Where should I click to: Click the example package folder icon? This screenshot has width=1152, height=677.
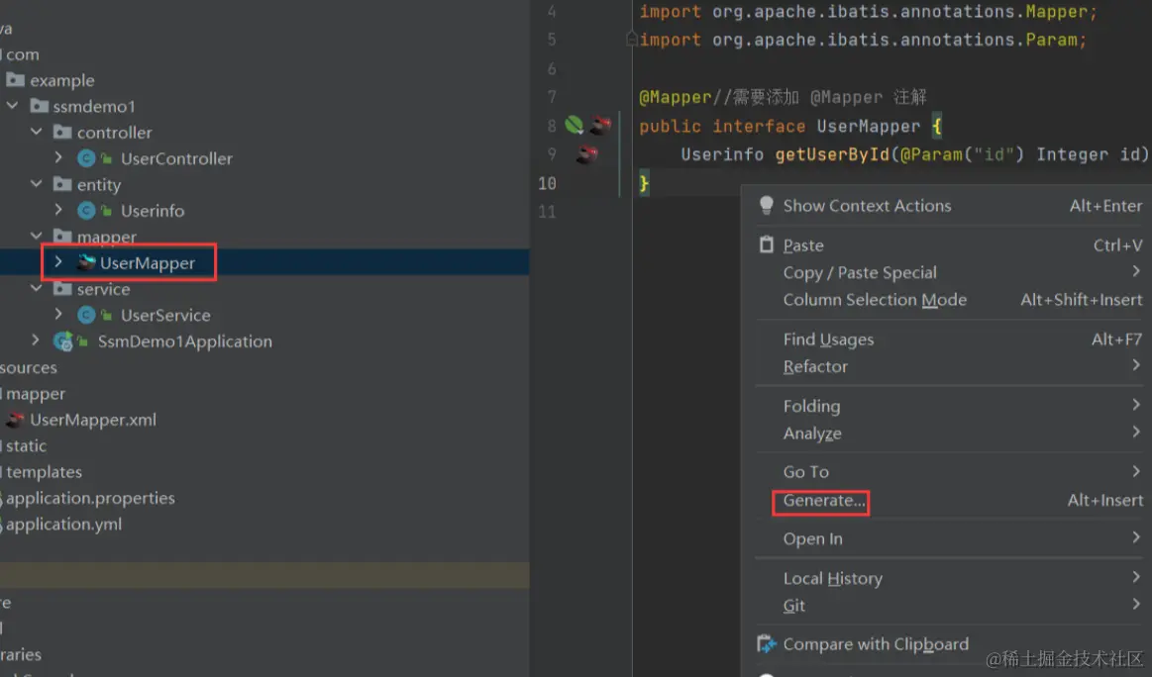(16, 79)
